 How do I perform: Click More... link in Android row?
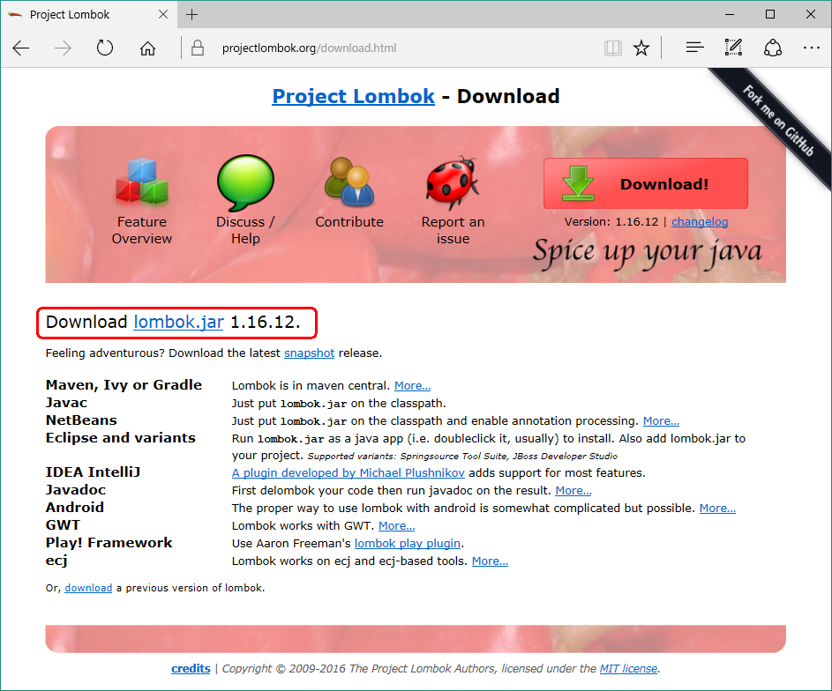click(x=717, y=509)
